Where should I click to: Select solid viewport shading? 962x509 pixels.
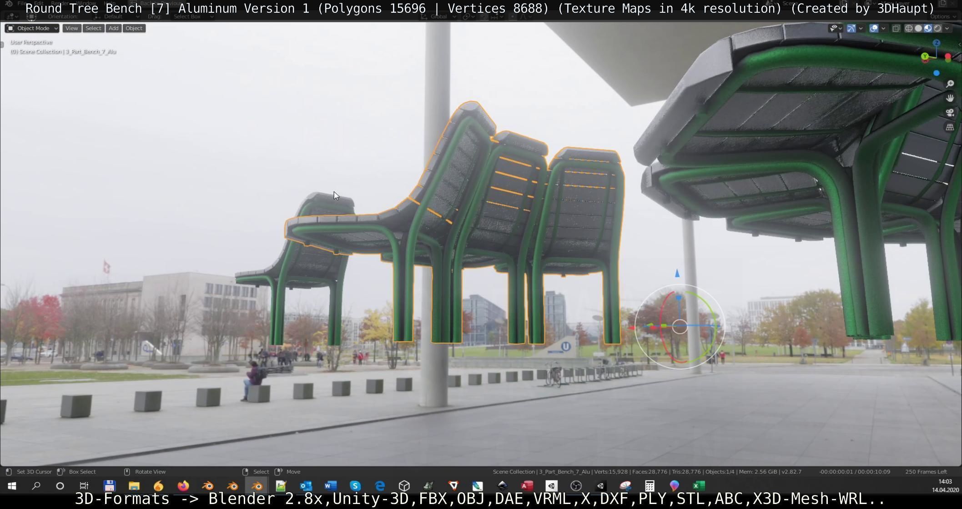click(x=918, y=28)
